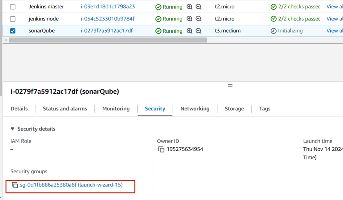Zoom in icon in sonarQube row

point(189,31)
